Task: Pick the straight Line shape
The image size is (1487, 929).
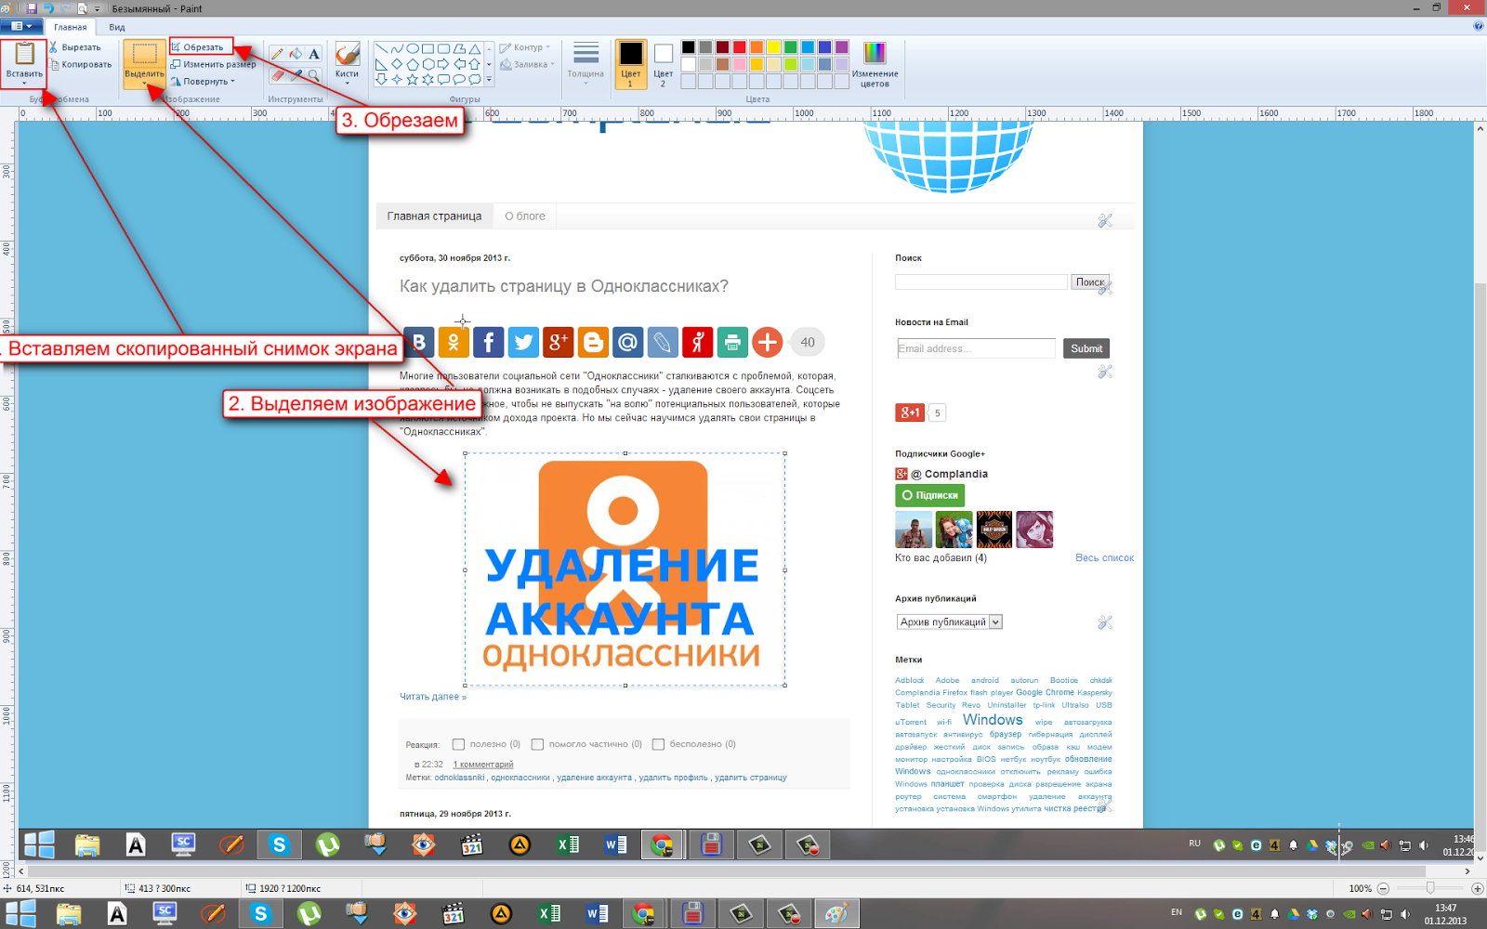Action: pos(381,49)
